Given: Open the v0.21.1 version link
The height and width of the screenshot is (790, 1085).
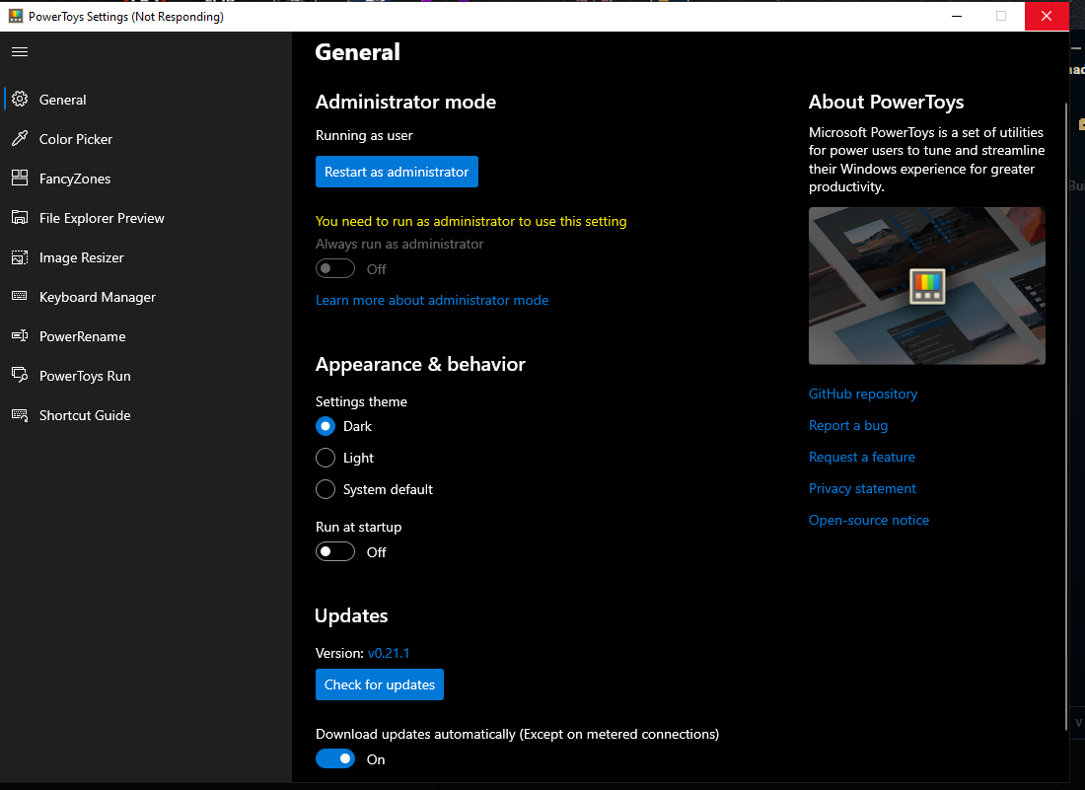Looking at the screenshot, I should [x=389, y=653].
